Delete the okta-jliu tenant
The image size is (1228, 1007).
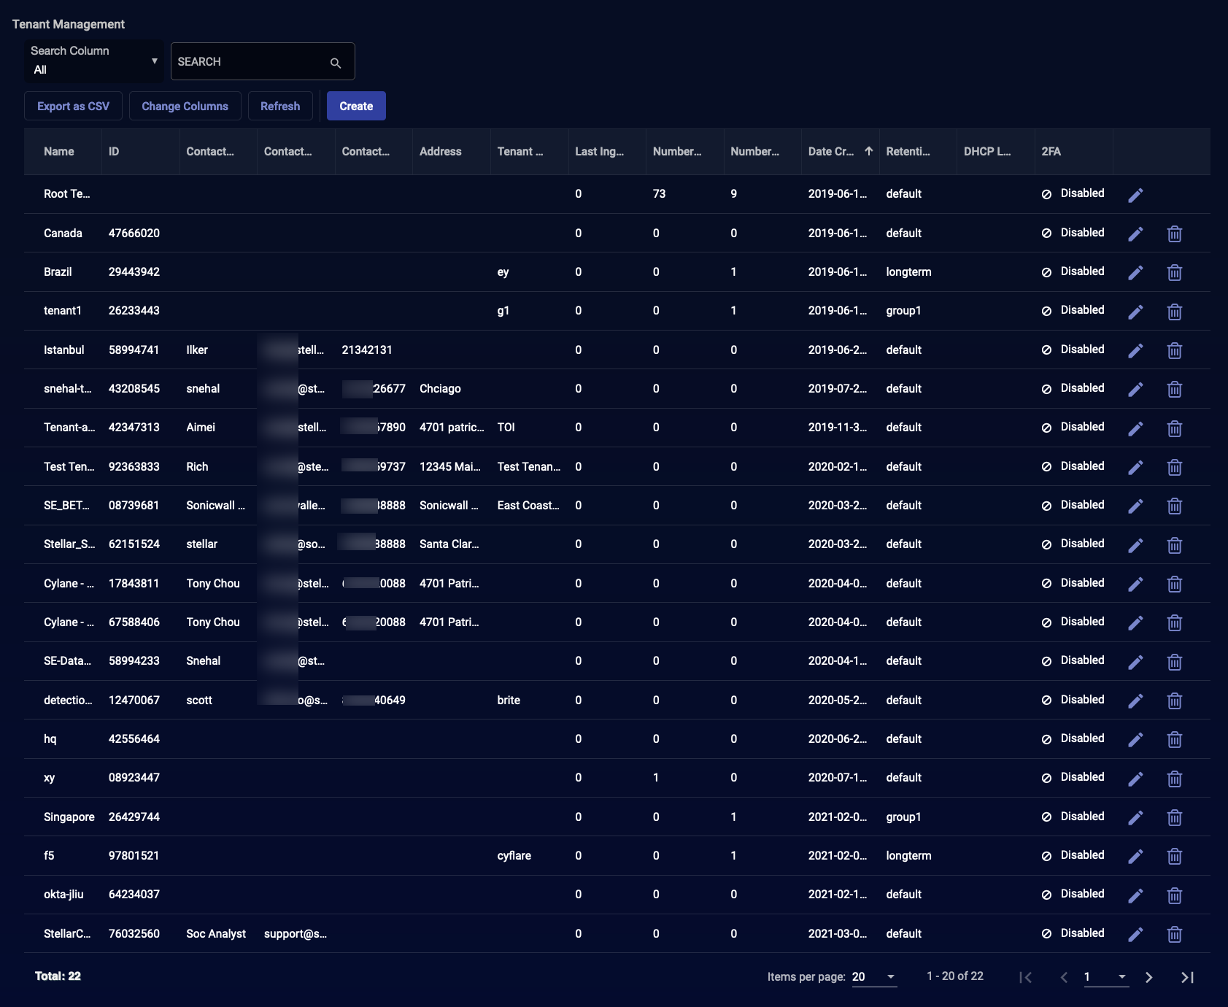(1174, 895)
